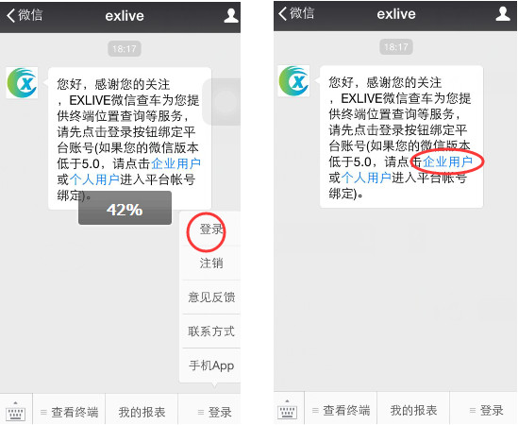The width and height of the screenshot is (518, 425).
Task: Open exlive avatar in left chat
Action: [x=22, y=83]
